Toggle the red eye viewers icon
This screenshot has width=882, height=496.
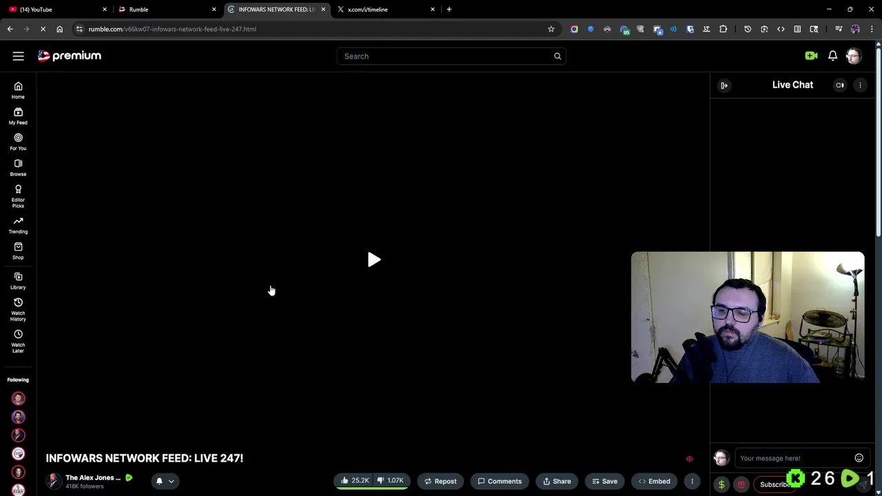point(689,459)
